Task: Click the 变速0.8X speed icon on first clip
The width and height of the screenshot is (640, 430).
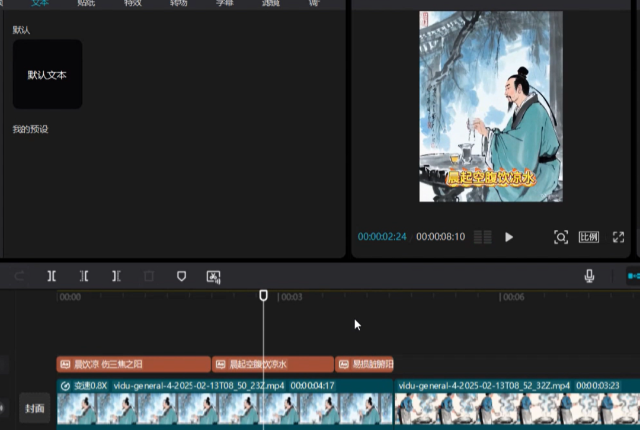Action: point(65,386)
